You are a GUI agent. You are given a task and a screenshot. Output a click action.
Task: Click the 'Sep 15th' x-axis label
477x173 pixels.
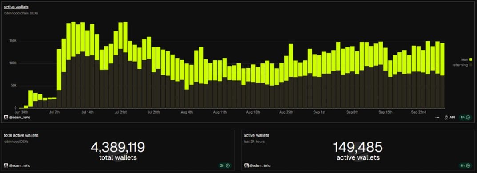point(385,112)
